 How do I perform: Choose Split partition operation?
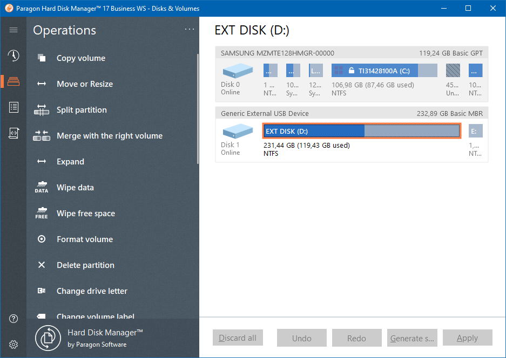pyautogui.click(x=82, y=110)
